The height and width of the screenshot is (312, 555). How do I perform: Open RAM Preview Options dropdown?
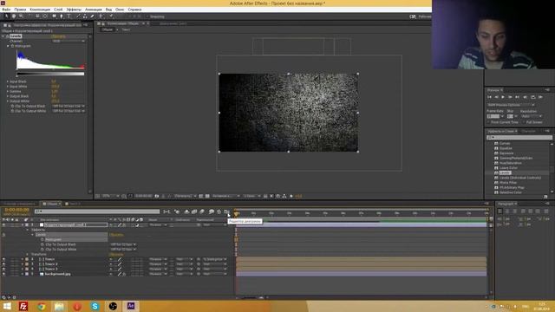click(511, 105)
